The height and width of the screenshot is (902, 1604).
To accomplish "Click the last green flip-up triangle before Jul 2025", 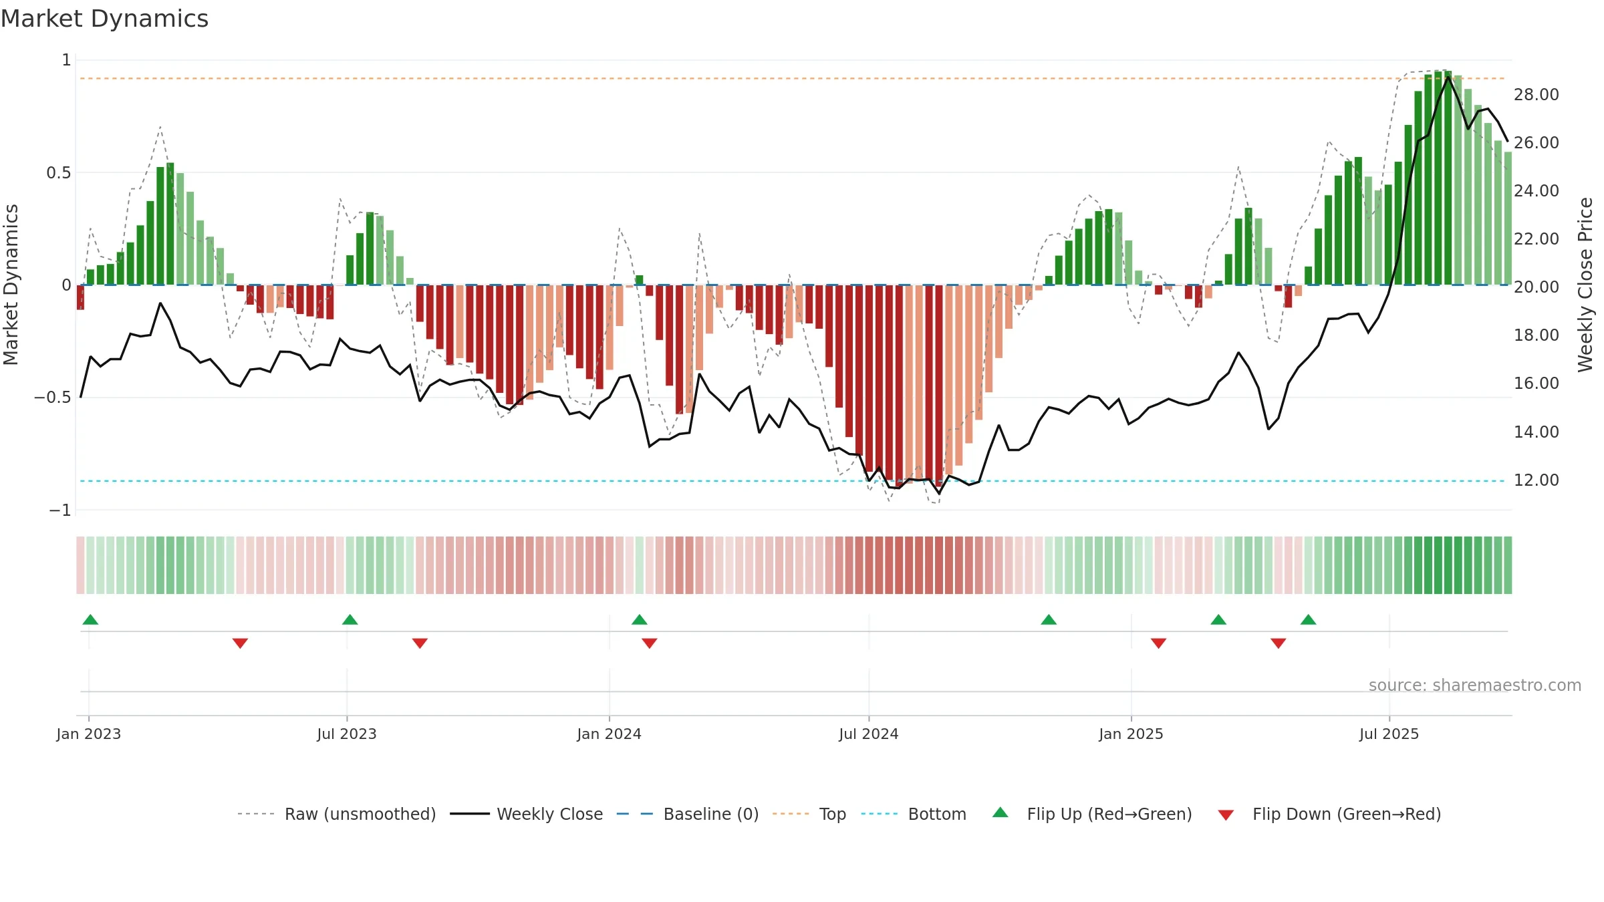I will coord(1309,619).
